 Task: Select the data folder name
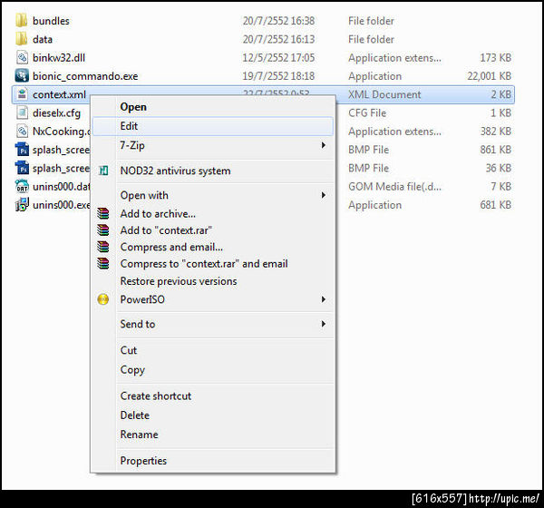coord(43,39)
